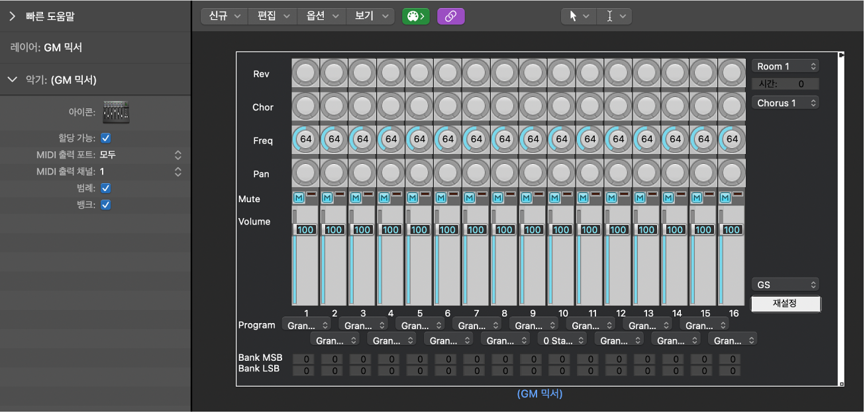Open the Chorus 1 dropdown
The width and height of the screenshot is (865, 415).
pos(786,103)
